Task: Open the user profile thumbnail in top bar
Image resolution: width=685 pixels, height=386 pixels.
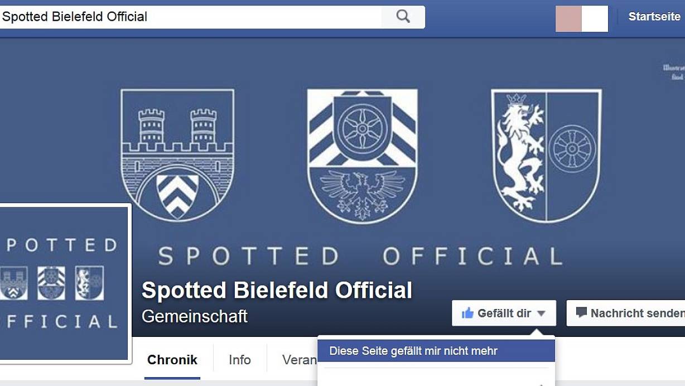Action: click(581, 18)
